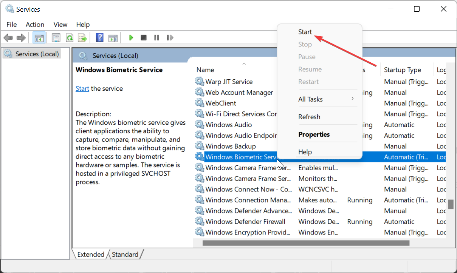
Task: Select the Warp JIT Service row
Action: pyautogui.click(x=320, y=82)
